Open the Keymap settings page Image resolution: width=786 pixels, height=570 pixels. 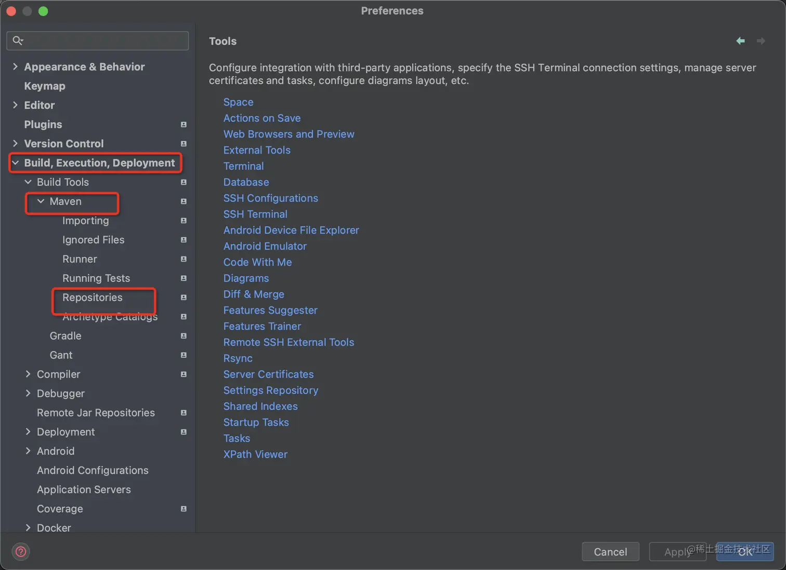[x=45, y=86]
